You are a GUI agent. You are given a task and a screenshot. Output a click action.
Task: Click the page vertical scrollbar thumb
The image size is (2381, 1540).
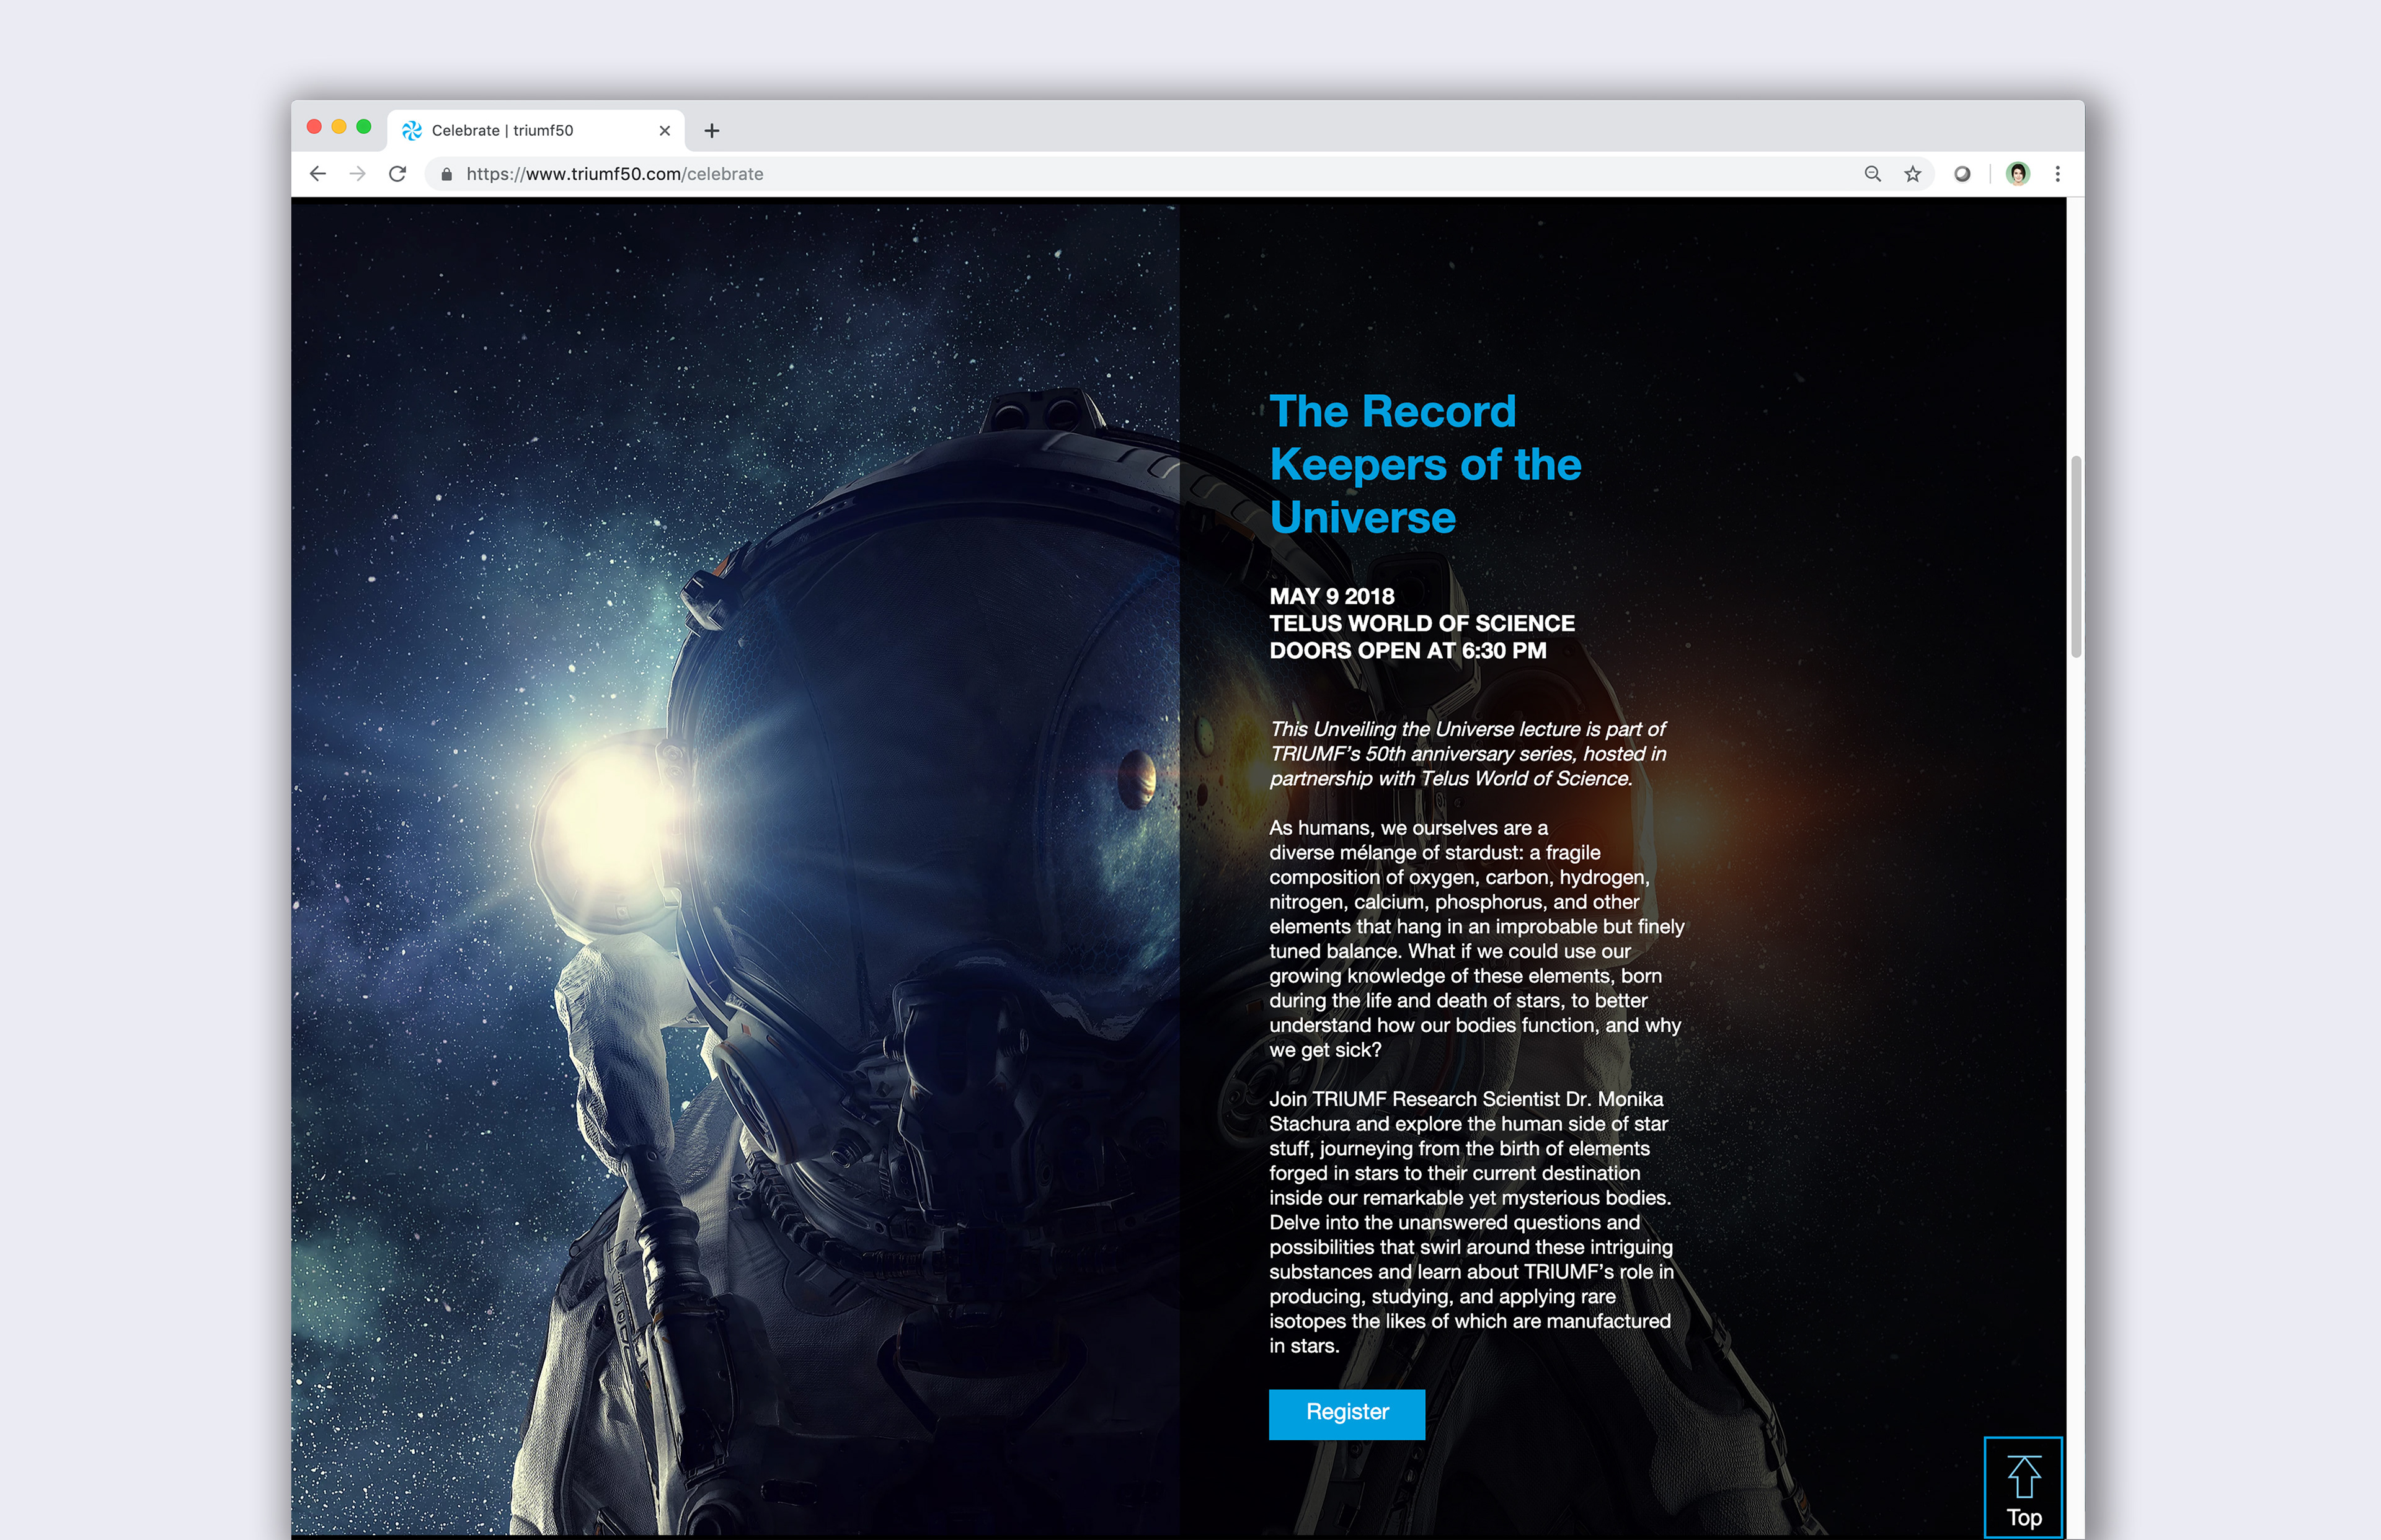2076,557
